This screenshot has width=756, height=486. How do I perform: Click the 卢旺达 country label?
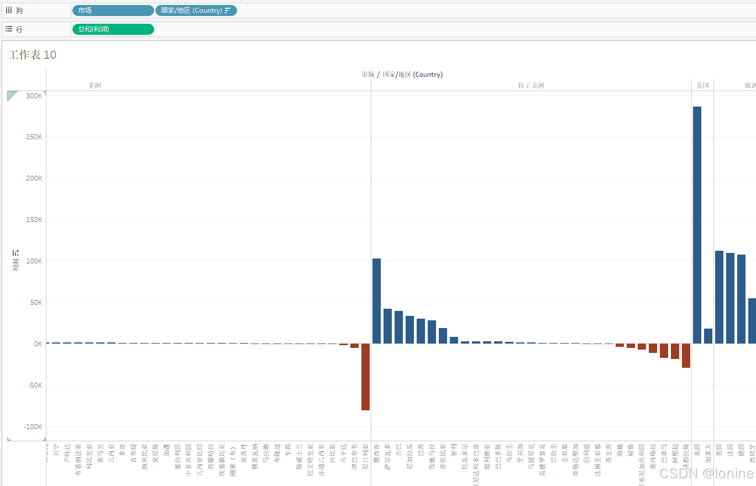[x=67, y=453]
